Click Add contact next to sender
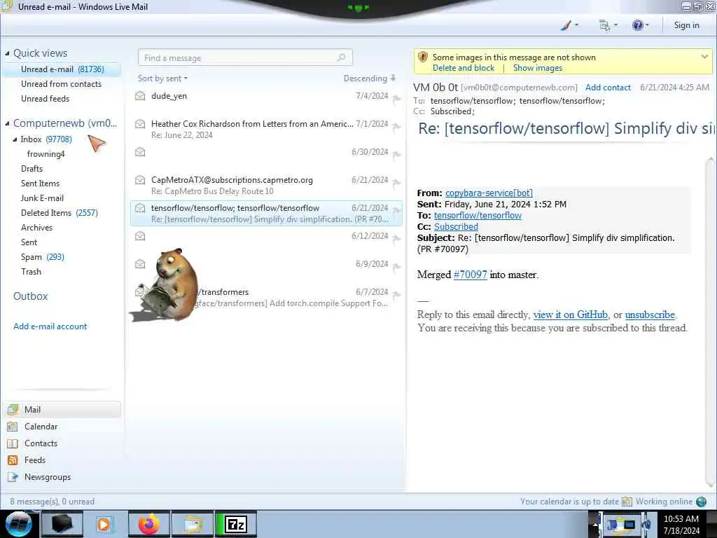Screen dimensions: 717x538 [608, 88]
